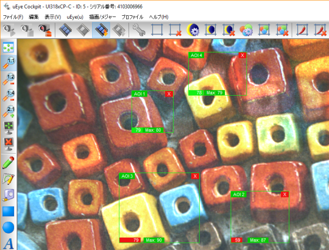Image resolution: width=329 pixels, height=250 pixels.
Task: Click the green 78 sharpness value in AOI 4
Action: point(196,93)
